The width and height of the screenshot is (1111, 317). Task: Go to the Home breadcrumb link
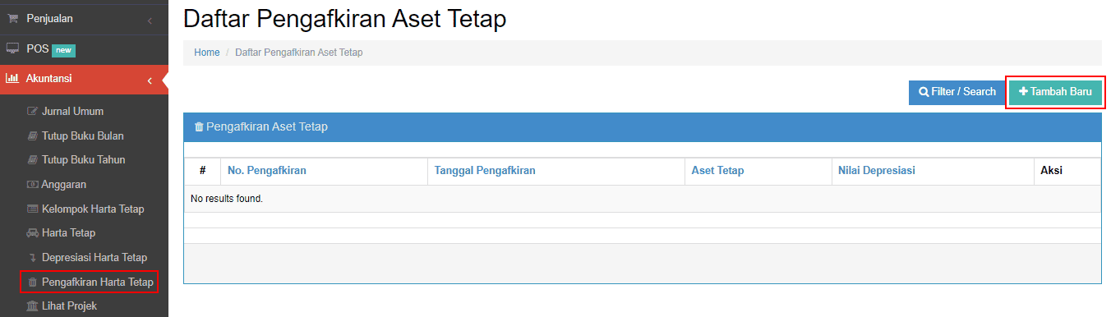(207, 53)
